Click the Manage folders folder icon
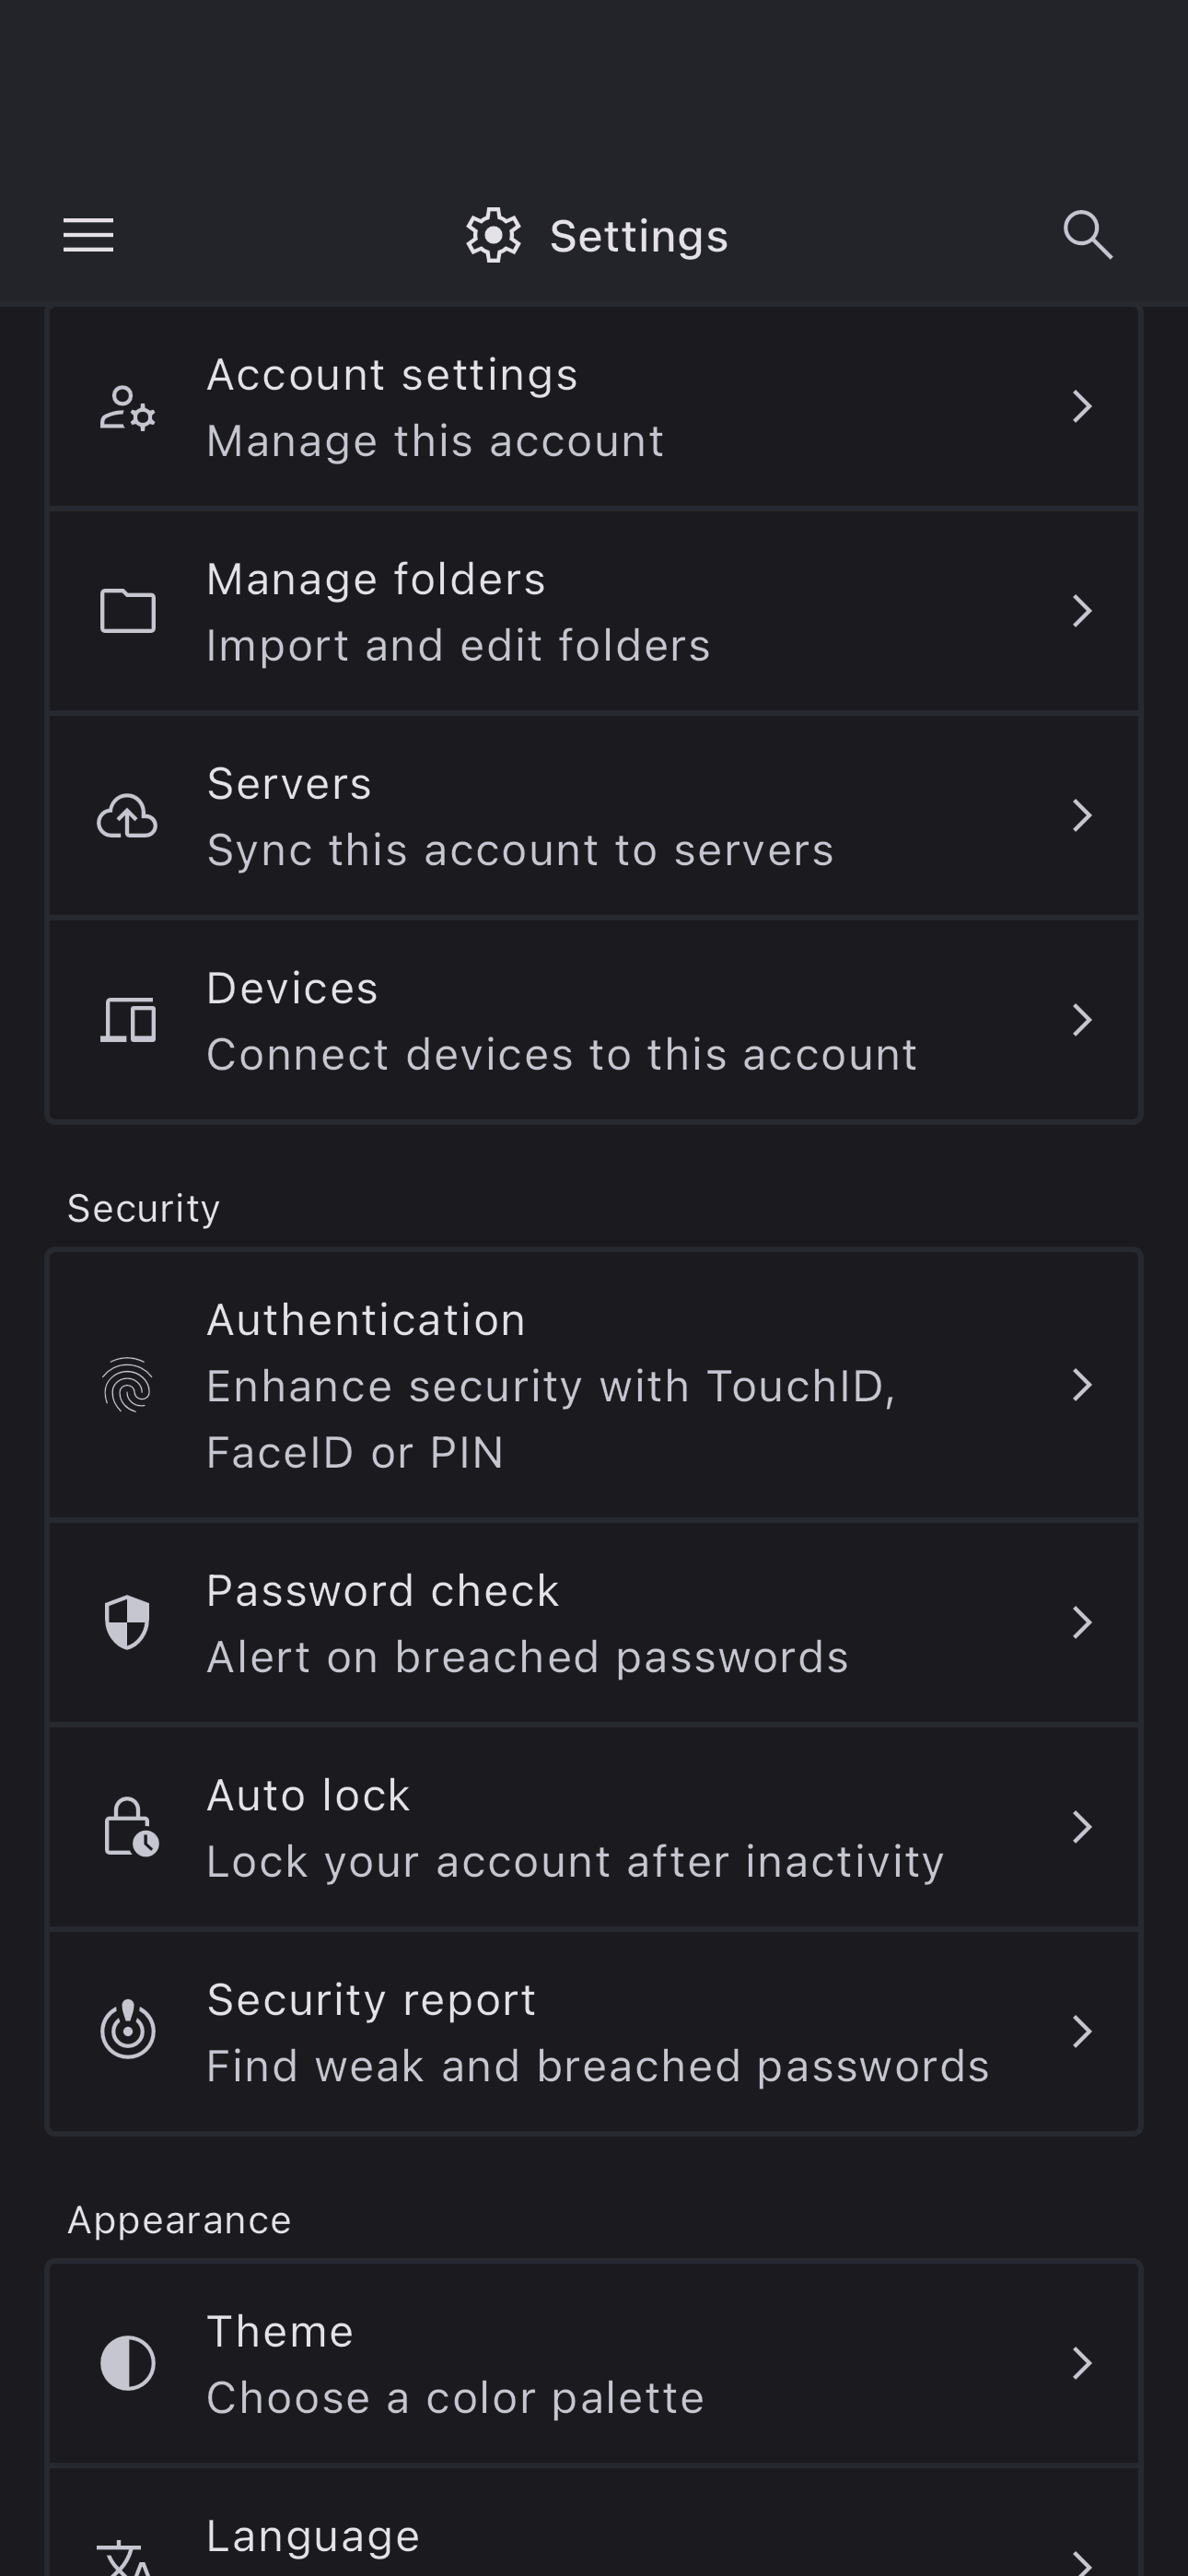Screen dimensions: 1188x2576 (128, 611)
